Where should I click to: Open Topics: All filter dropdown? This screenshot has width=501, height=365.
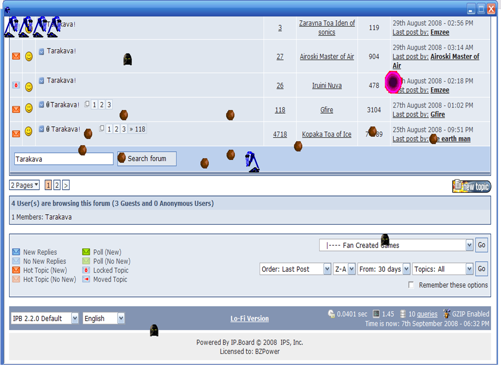(x=469, y=269)
